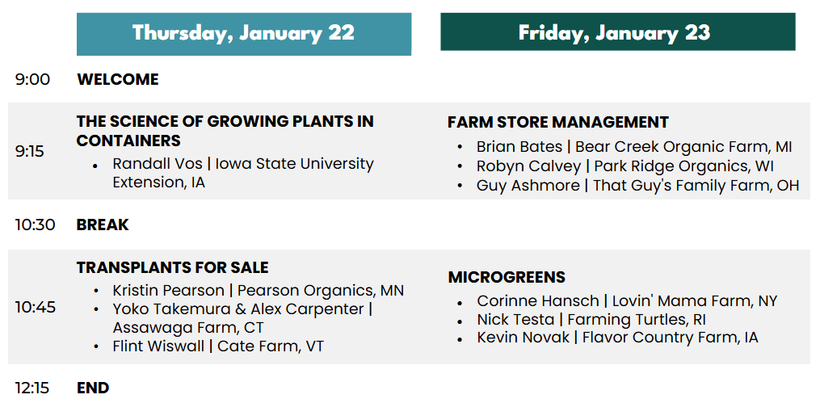The width and height of the screenshot is (820, 403).
Task: Click Flint Wiswall, Cate Farm entry
Action: pyautogui.click(x=218, y=346)
